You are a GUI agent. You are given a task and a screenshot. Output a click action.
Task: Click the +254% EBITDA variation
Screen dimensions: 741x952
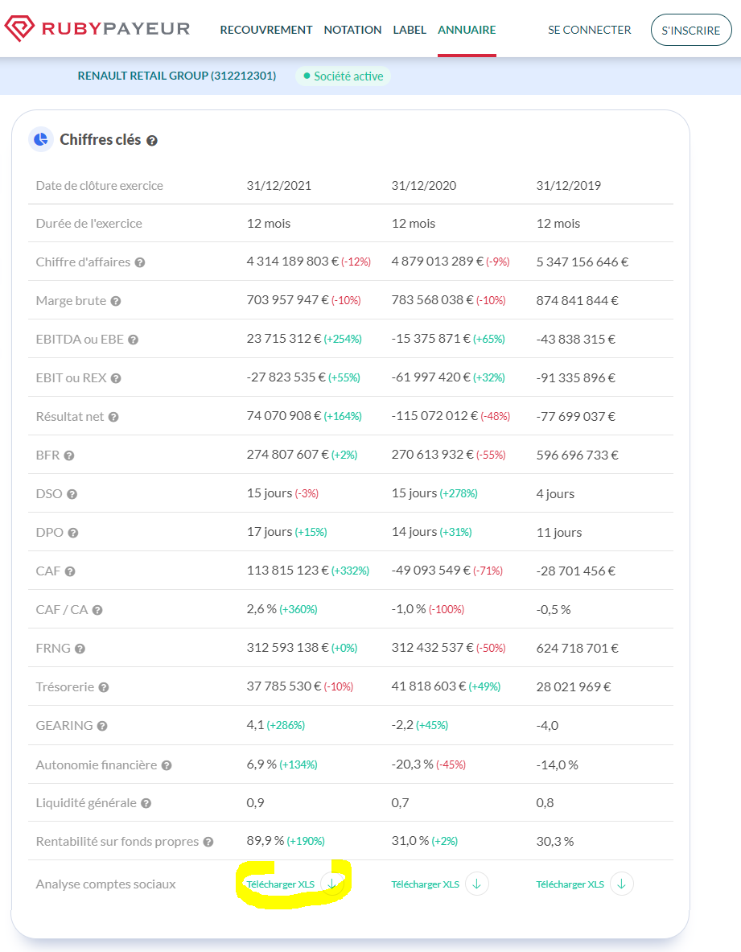343,340
